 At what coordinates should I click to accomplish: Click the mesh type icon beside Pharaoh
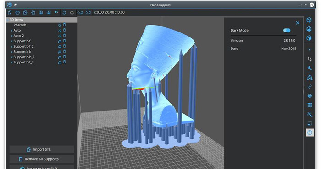(60, 25)
